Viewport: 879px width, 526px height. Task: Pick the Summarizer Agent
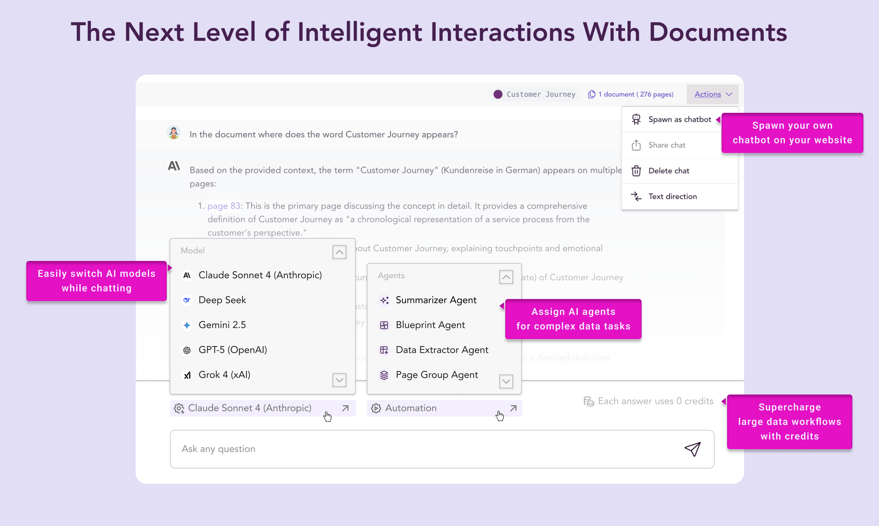point(436,300)
